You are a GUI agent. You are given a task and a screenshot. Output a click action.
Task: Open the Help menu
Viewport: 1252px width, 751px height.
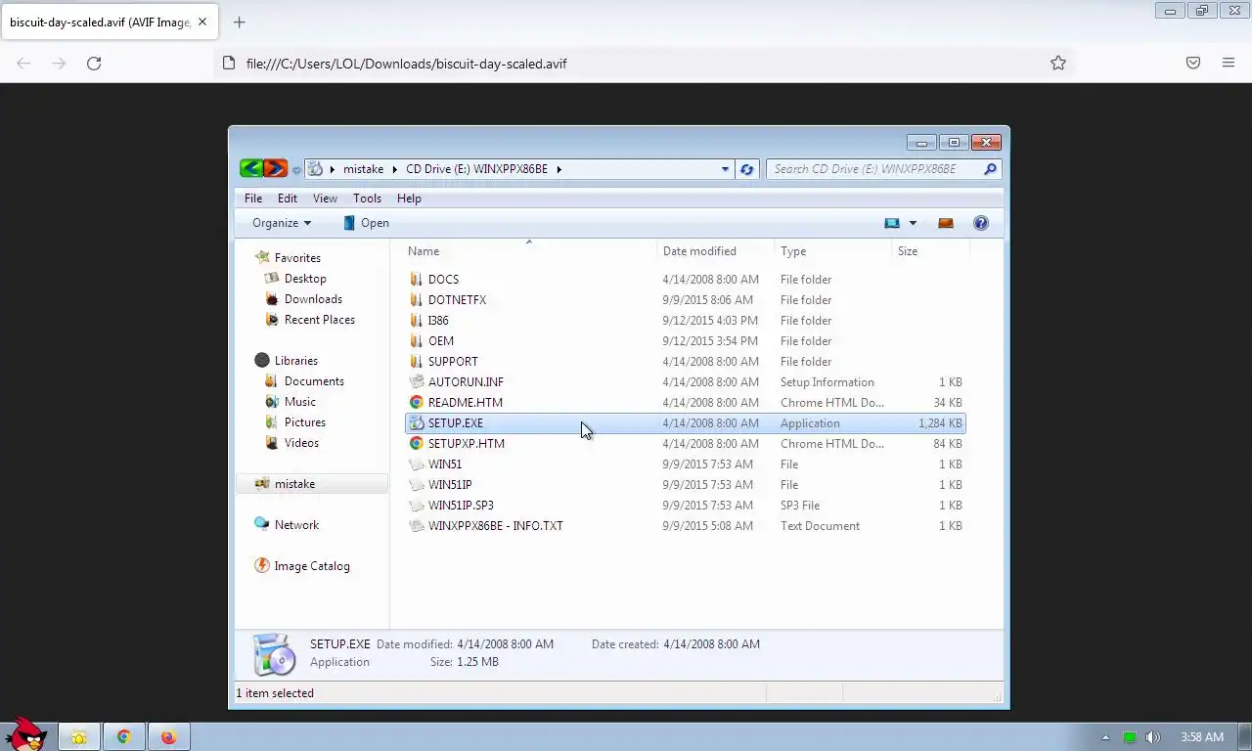(x=409, y=199)
